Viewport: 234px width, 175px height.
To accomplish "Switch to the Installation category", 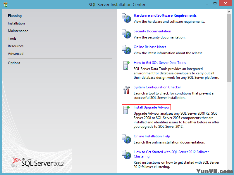I will tap(16, 23).
